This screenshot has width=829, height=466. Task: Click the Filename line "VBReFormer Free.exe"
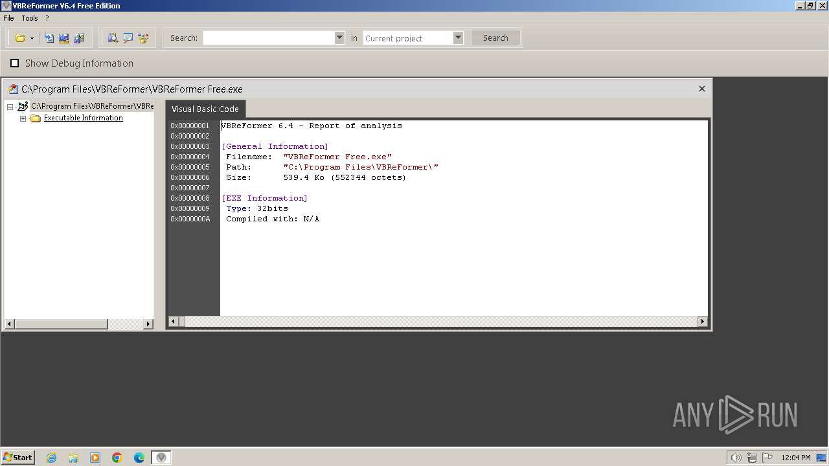(308, 157)
